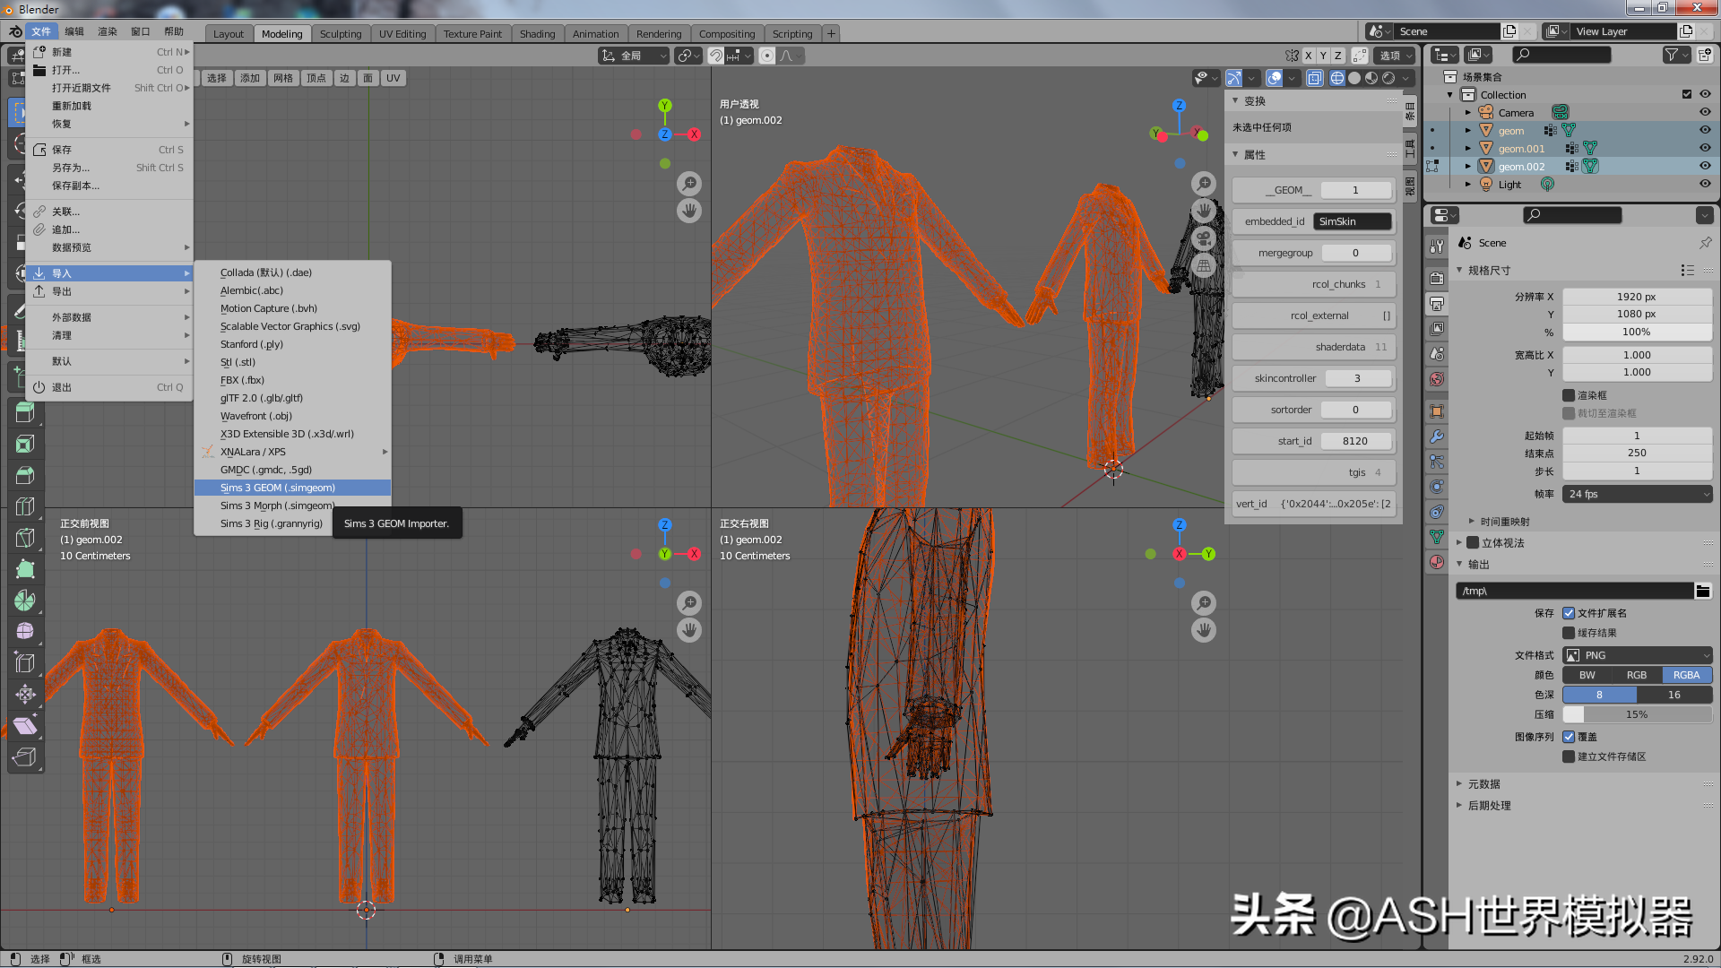Viewport: 1721px width, 968px height.
Task: Open the World properties tab
Action: tap(1437, 379)
